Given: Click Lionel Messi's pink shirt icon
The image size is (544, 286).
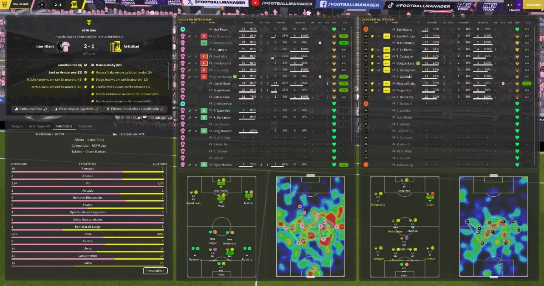Looking at the screenshot, I should [183, 84].
